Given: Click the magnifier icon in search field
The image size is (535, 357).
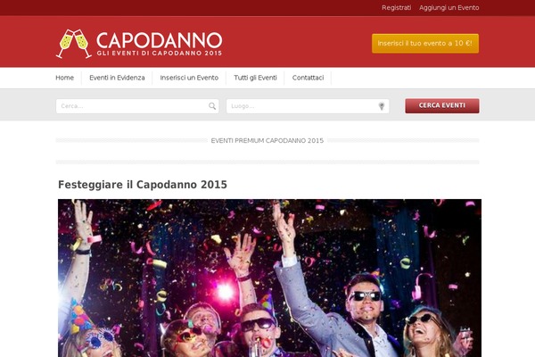Looking at the screenshot, I should click(212, 106).
